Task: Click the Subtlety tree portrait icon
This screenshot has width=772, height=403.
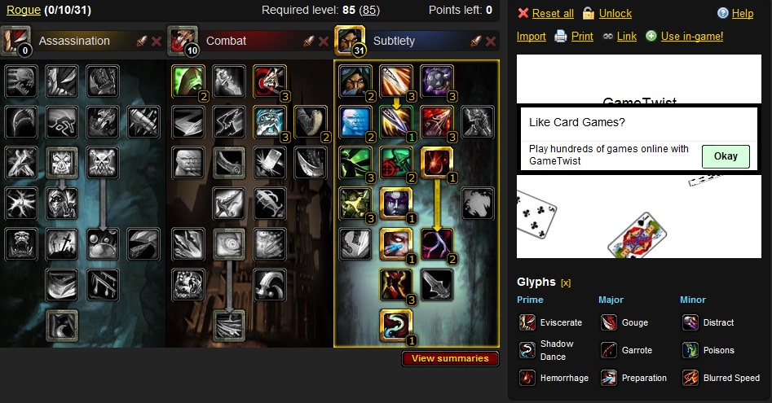Action: tap(350, 41)
